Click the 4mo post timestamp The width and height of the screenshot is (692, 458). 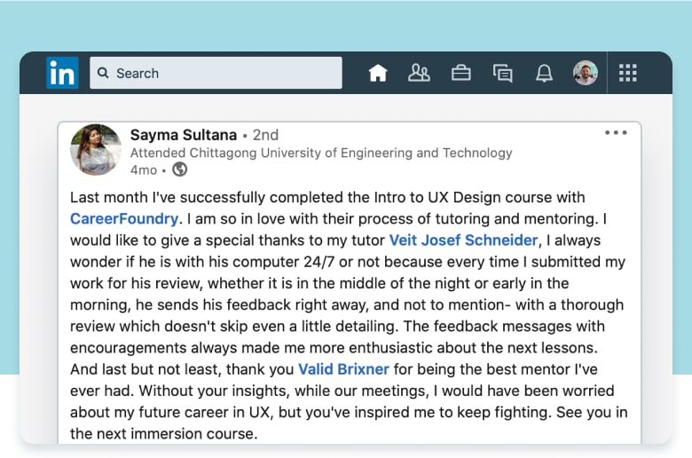tap(143, 170)
